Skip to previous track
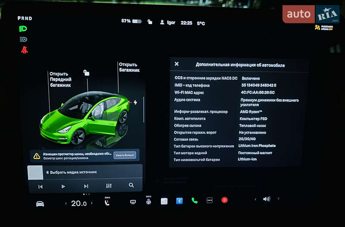The height and width of the screenshot is (227, 345). [x=40, y=187]
